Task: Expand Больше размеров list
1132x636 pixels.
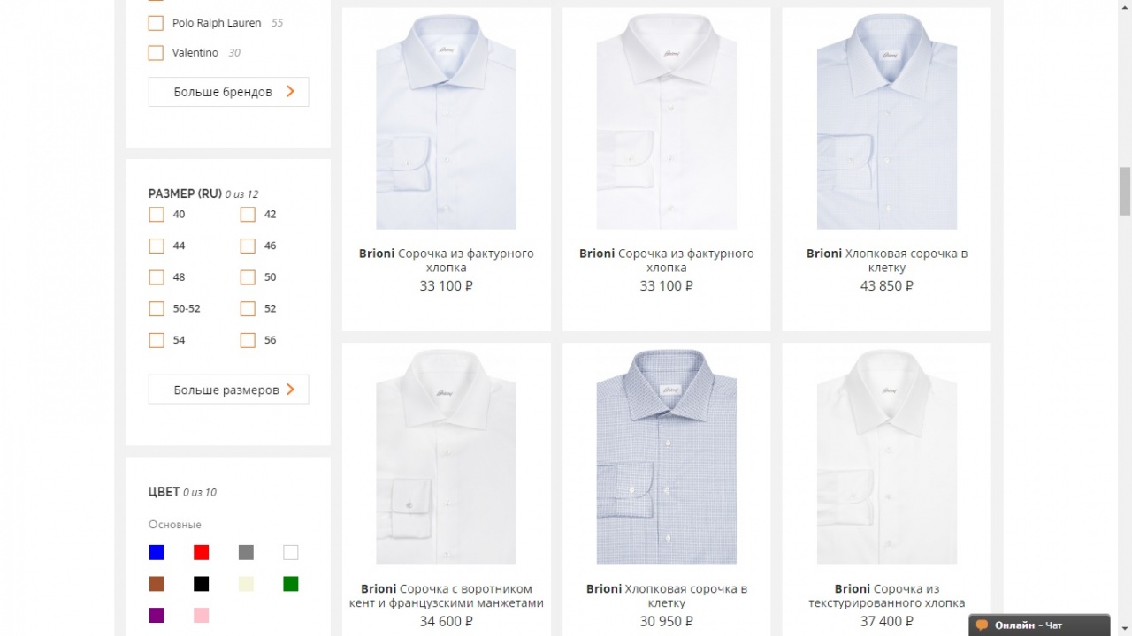Action: [228, 390]
